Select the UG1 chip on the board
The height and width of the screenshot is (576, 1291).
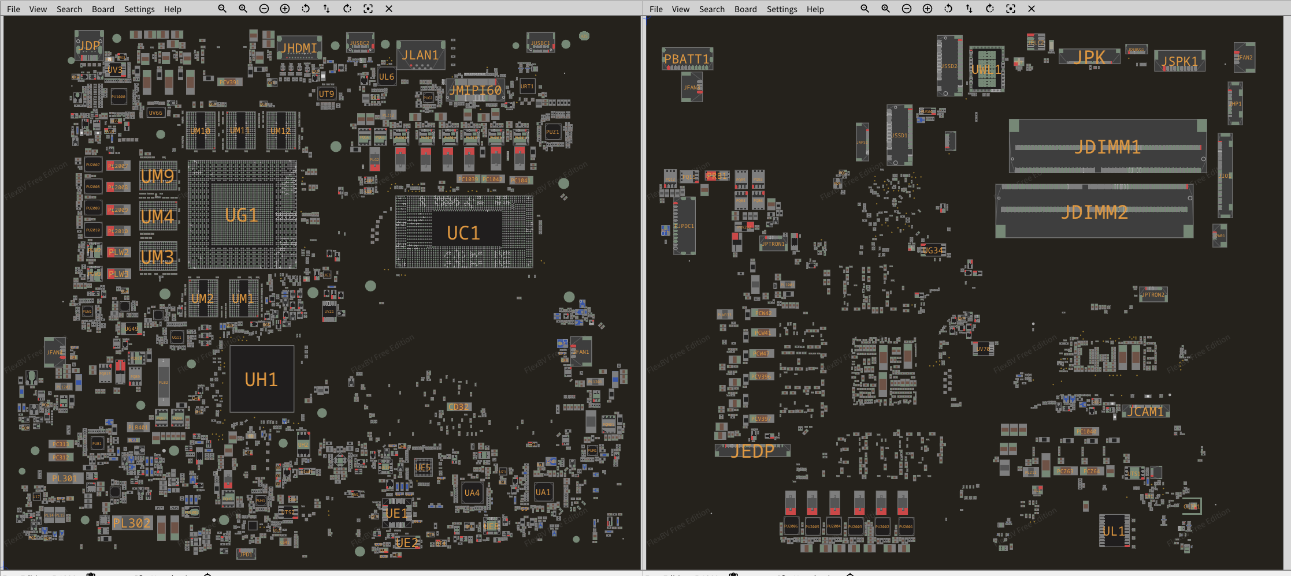tap(242, 215)
